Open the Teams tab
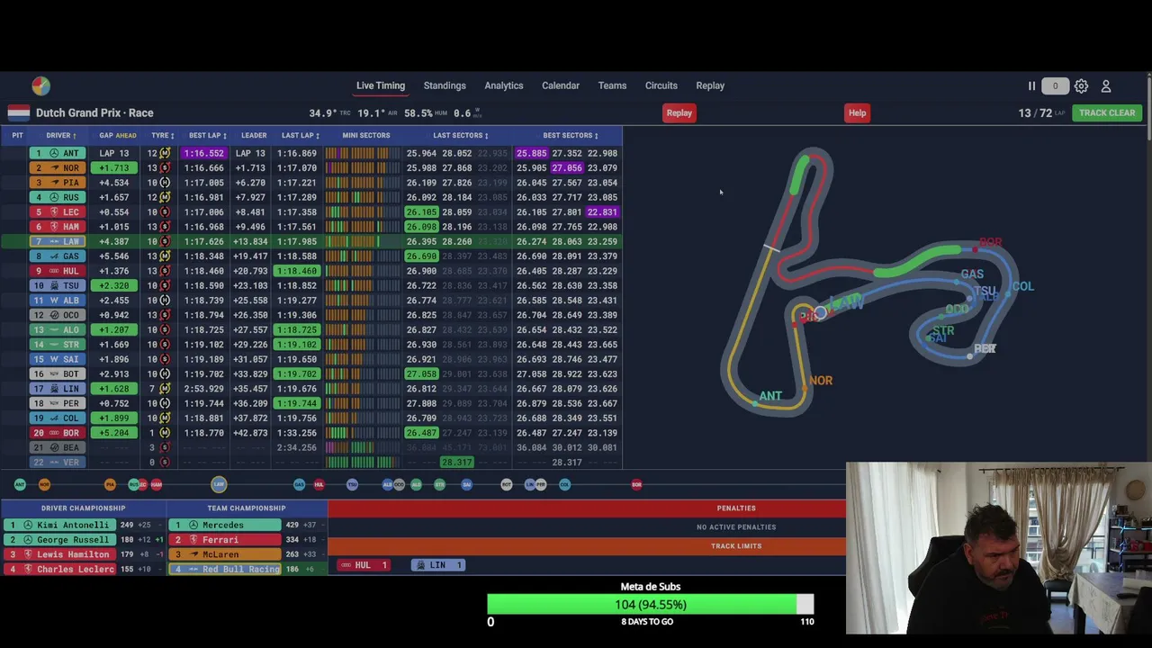The height and width of the screenshot is (648, 1152). tap(612, 85)
